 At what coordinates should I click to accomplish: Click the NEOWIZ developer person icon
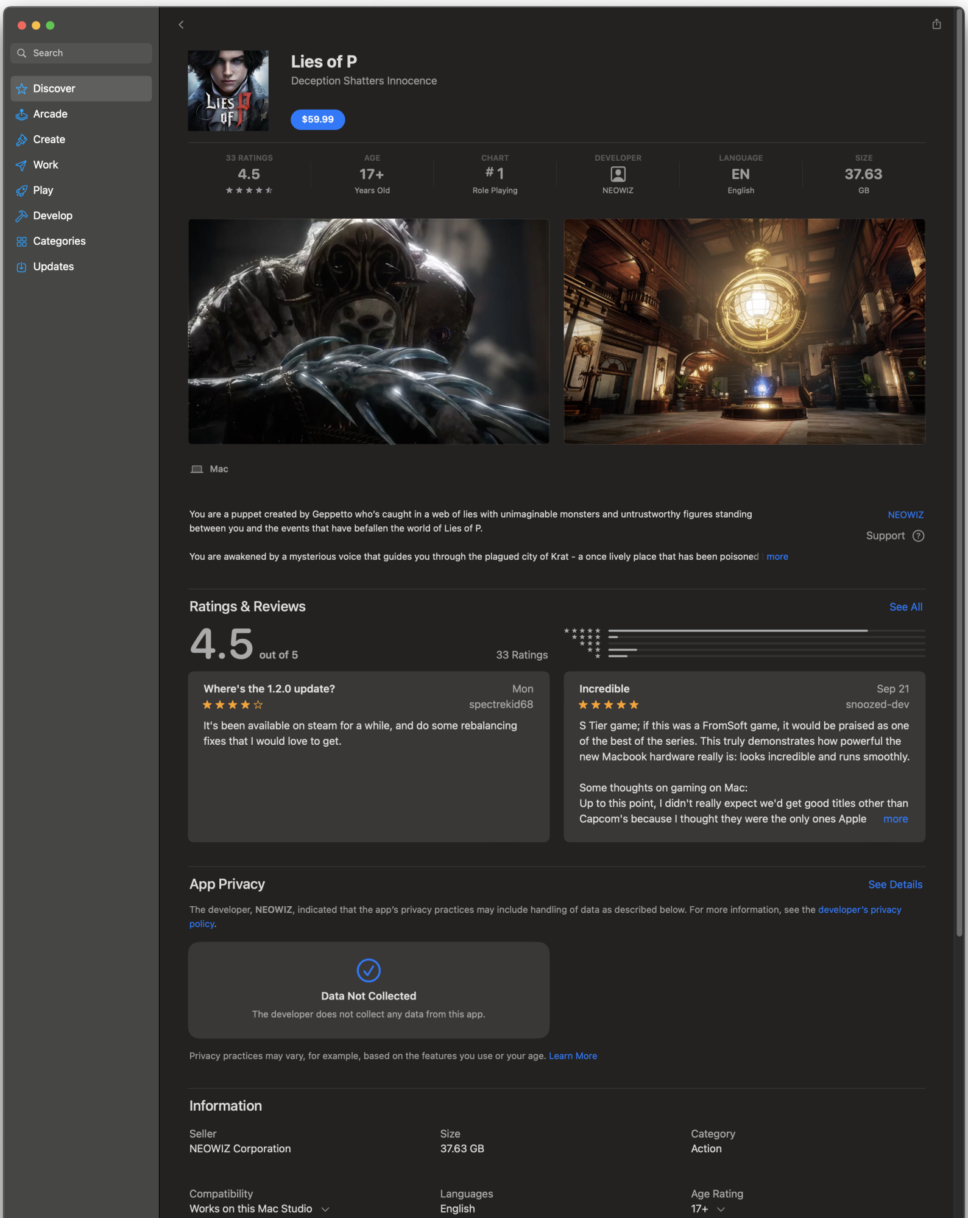coord(618,174)
